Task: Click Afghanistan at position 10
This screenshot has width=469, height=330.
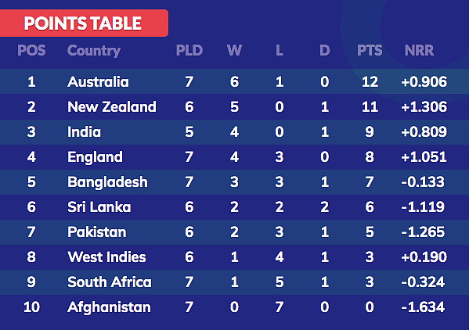Action: click(x=109, y=307)
